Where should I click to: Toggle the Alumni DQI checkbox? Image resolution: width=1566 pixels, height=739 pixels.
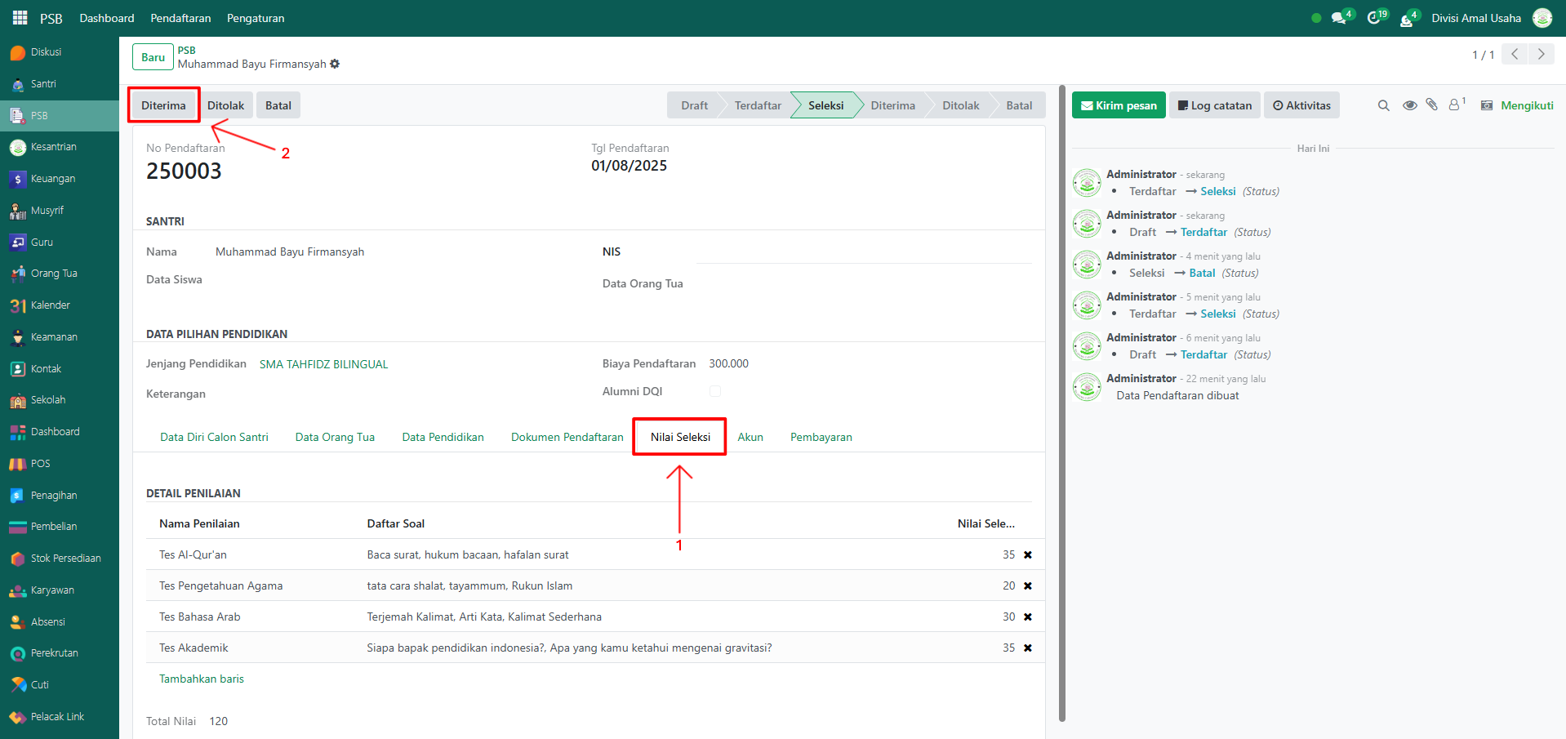click(715, 392)
